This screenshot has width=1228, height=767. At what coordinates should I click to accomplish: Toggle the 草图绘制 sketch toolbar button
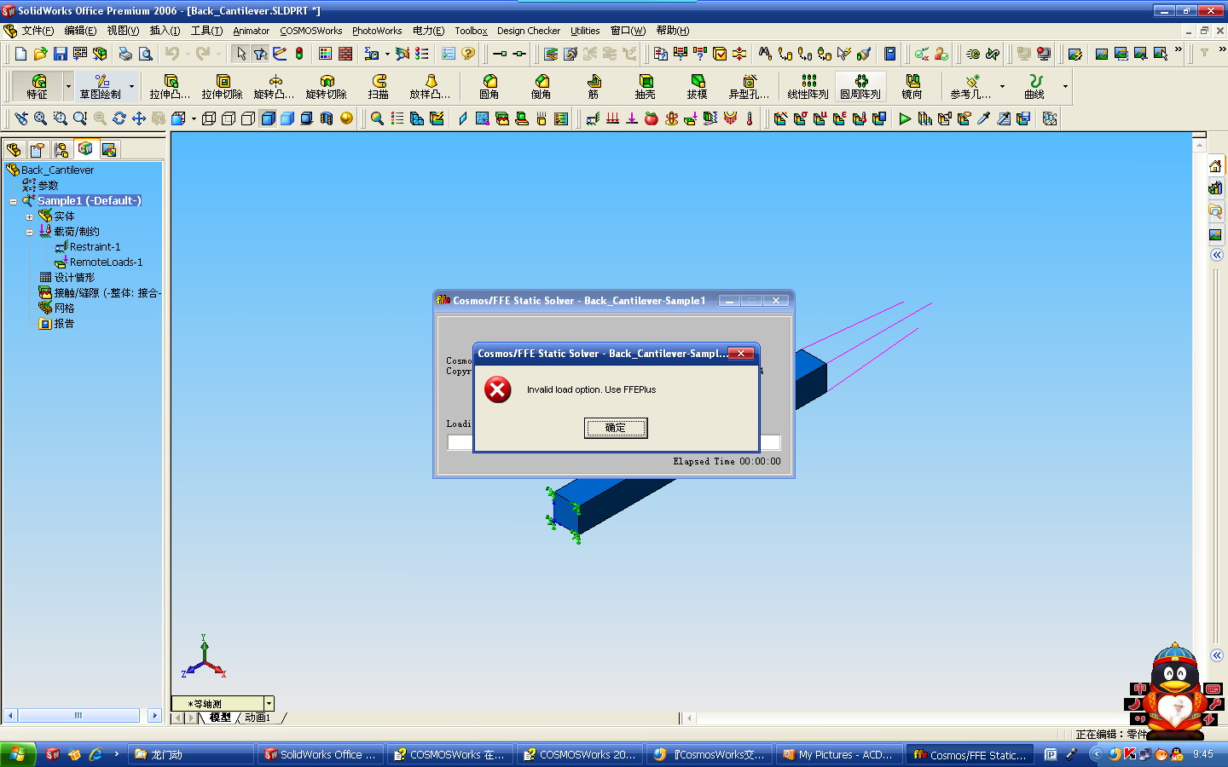point(101,86)
